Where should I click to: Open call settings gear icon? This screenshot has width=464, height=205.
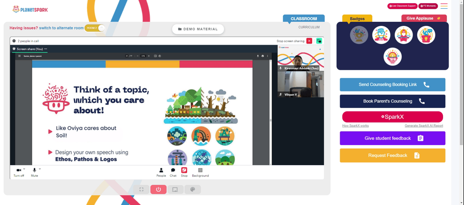coord(14,41)
